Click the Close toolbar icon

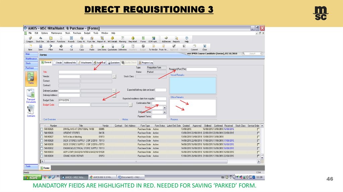[205, 47]
